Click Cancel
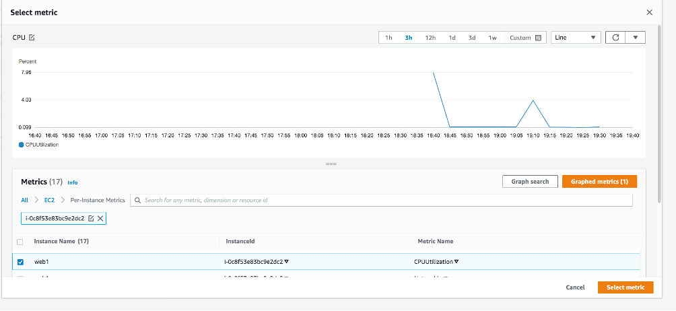This screenshot has height=311, width=676. point(575,287)
